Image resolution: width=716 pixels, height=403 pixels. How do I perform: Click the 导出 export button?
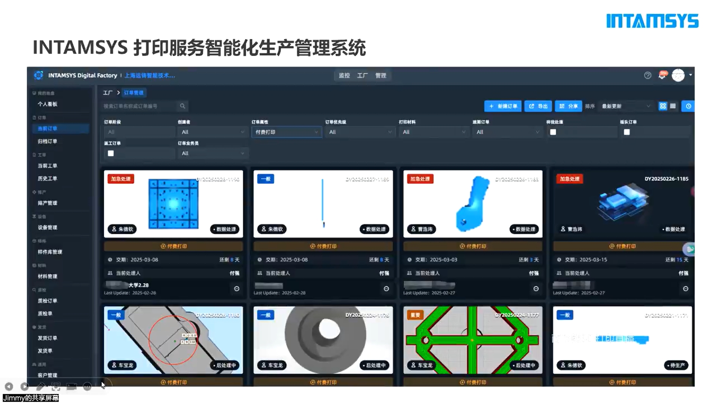(x=538, y=106)
